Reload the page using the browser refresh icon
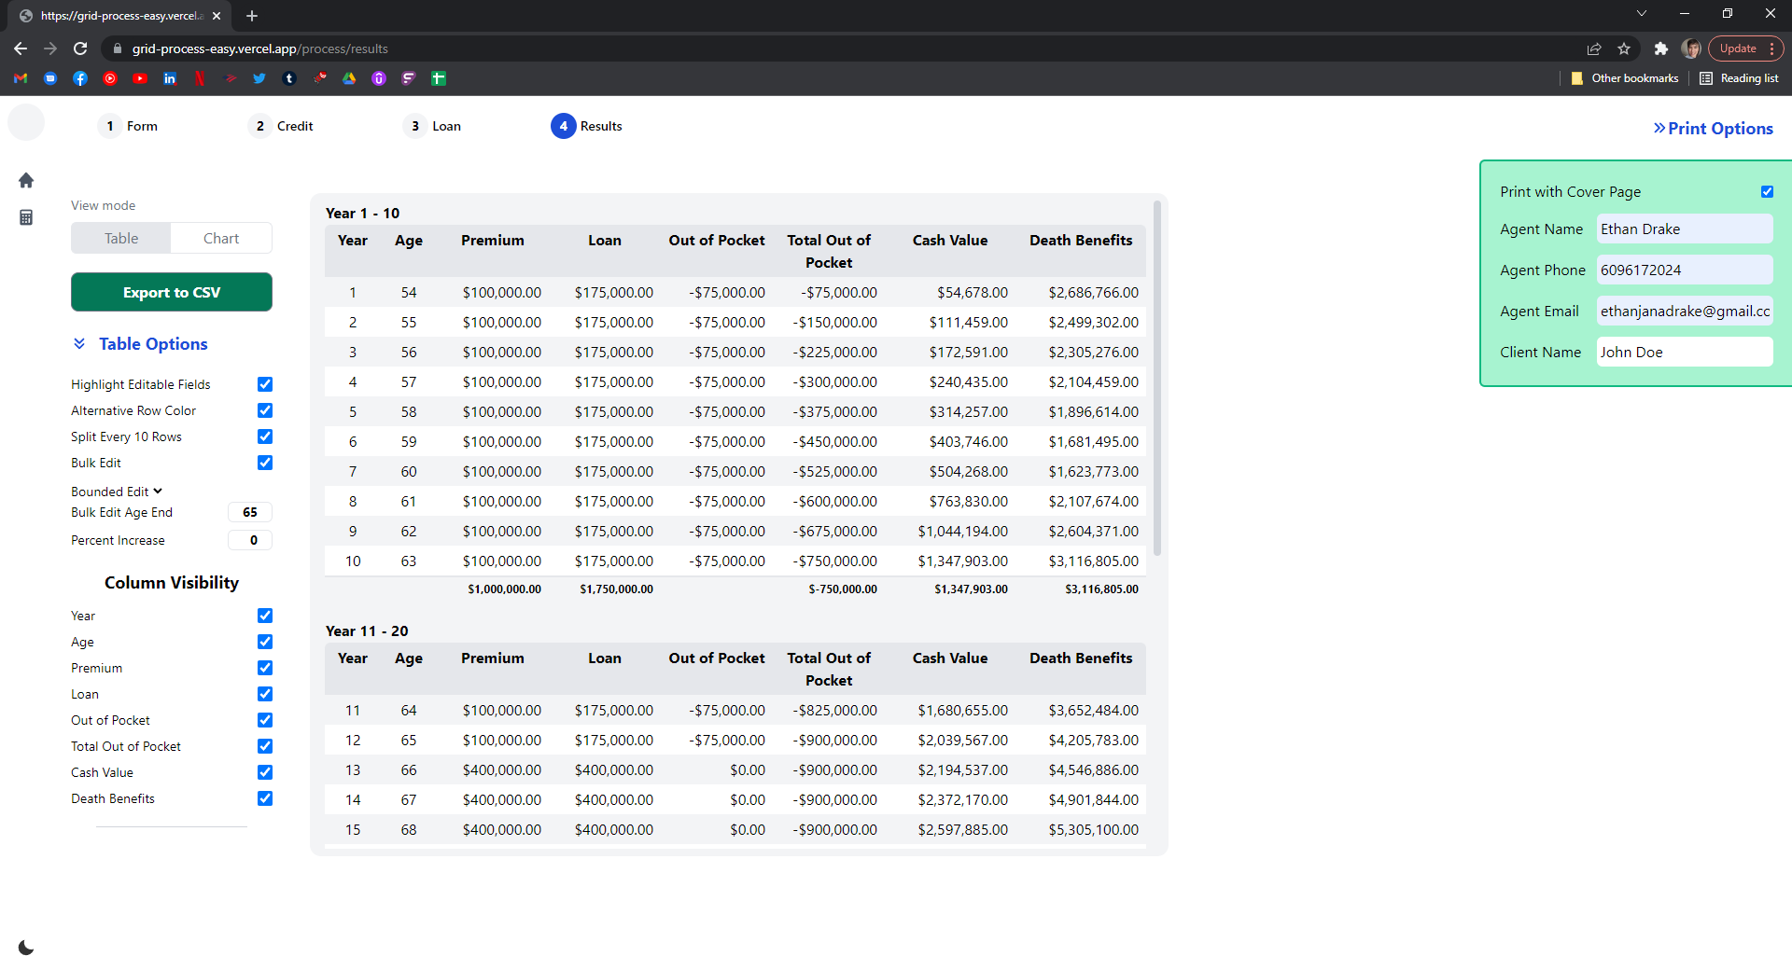The height and width of the screenshot is (970, 1792). (x=80, y=48)
